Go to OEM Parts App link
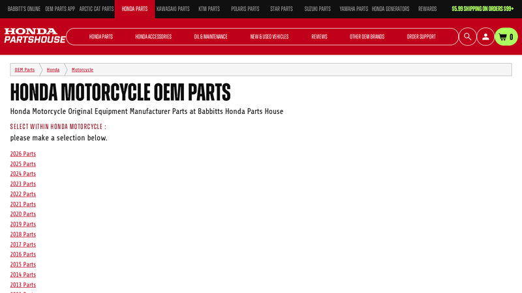The width and height of the screenshot is (522, 293). click(60, 9)
